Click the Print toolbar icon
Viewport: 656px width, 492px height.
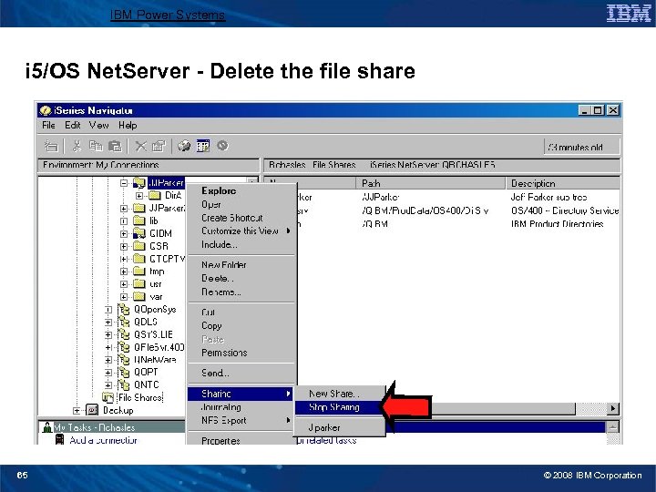coord(184,146)
